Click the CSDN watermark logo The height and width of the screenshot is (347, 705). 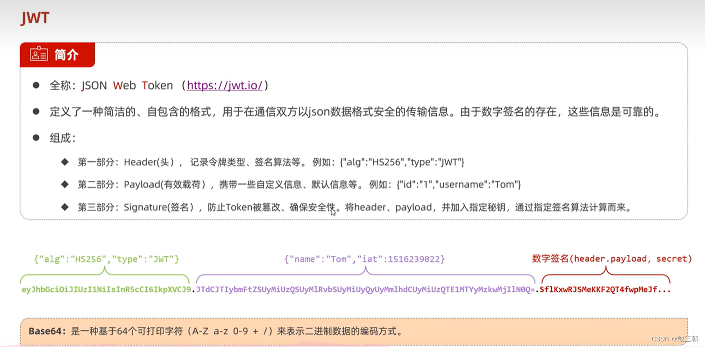click(661, 339)
